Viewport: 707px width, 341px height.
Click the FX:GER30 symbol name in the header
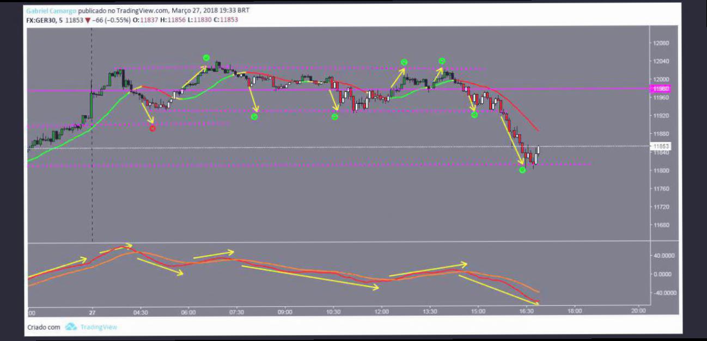41,20
